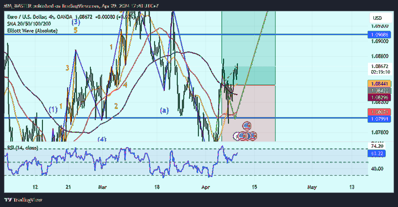Screen dimensions: 398x207
Task: Click the 21 date label on the time axis
Action: [68, 187]
